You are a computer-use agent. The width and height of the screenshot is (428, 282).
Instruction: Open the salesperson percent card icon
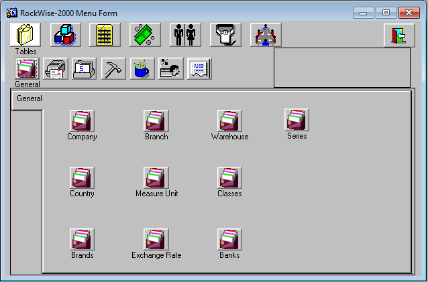[x=170, y=69]
